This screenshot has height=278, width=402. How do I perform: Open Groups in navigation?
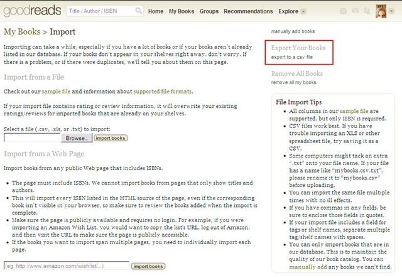click(209, 11)
